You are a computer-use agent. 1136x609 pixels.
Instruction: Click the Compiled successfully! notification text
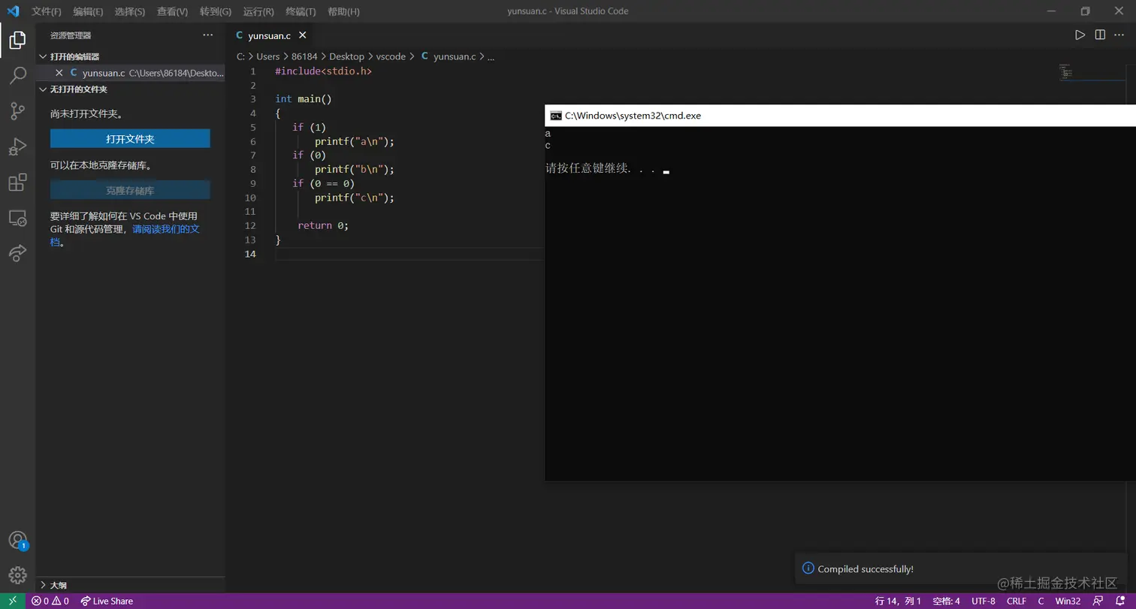866,569
